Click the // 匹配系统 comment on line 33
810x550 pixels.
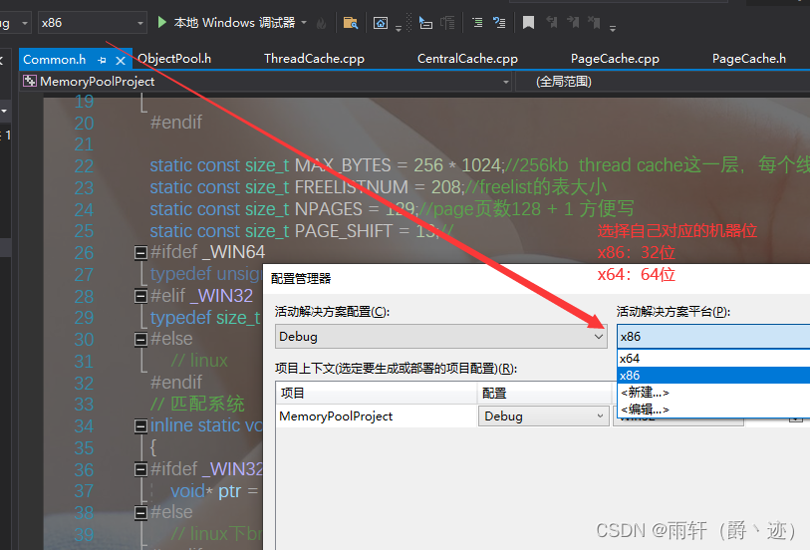pyautogui.click(x=197, y=404)
